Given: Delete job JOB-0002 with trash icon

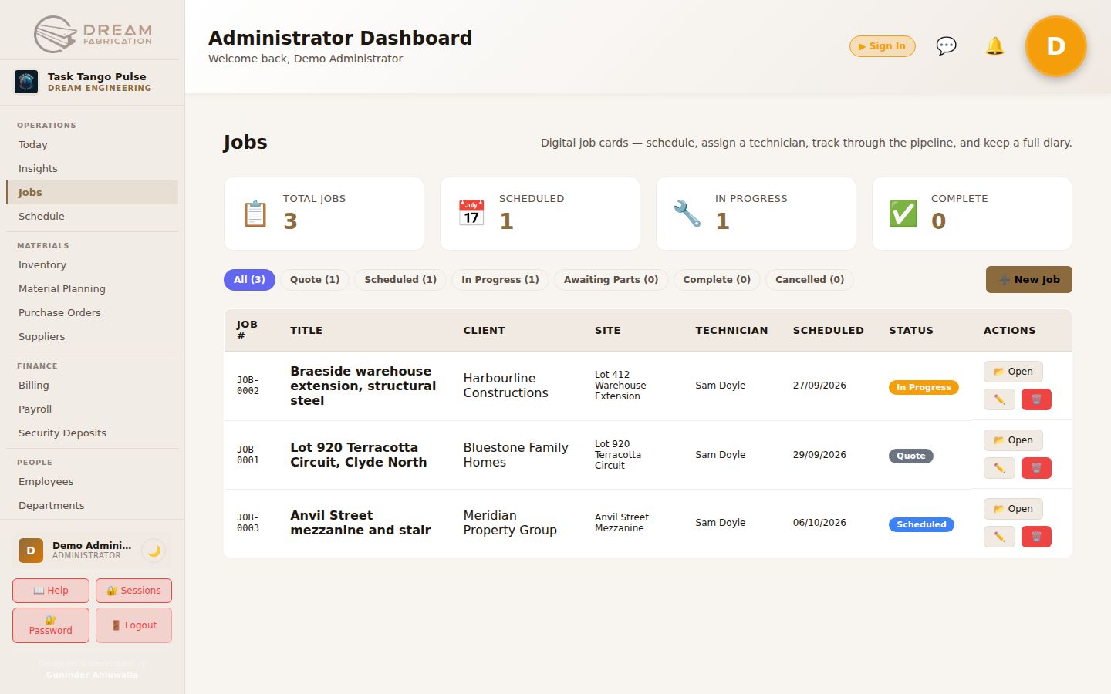Looking at the screenshot, I should point(1036,399).
